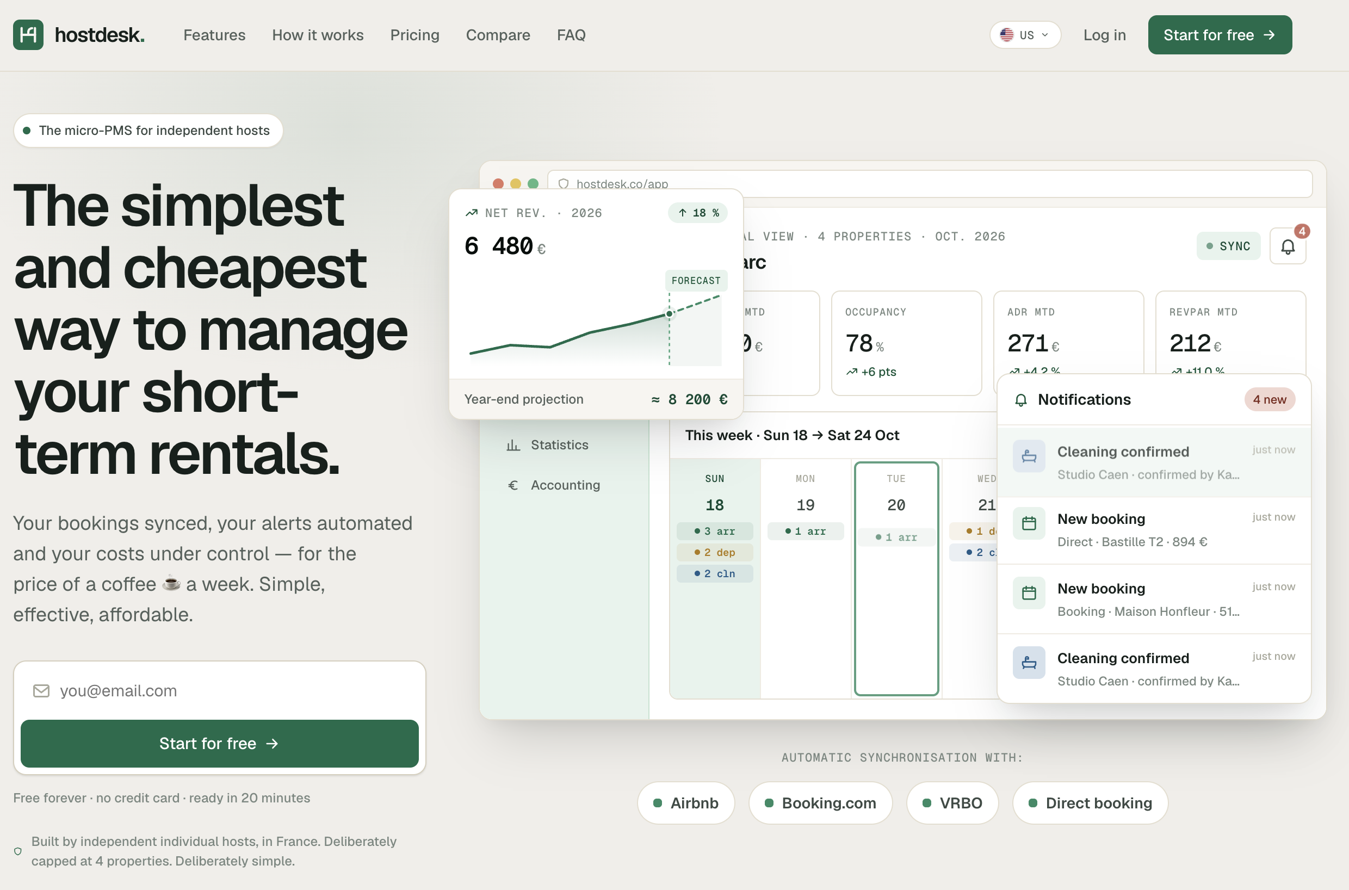This screenshot has width=1349, height=890.
Task: Open the notification bell with badge 4
Action: point(1288,246)
